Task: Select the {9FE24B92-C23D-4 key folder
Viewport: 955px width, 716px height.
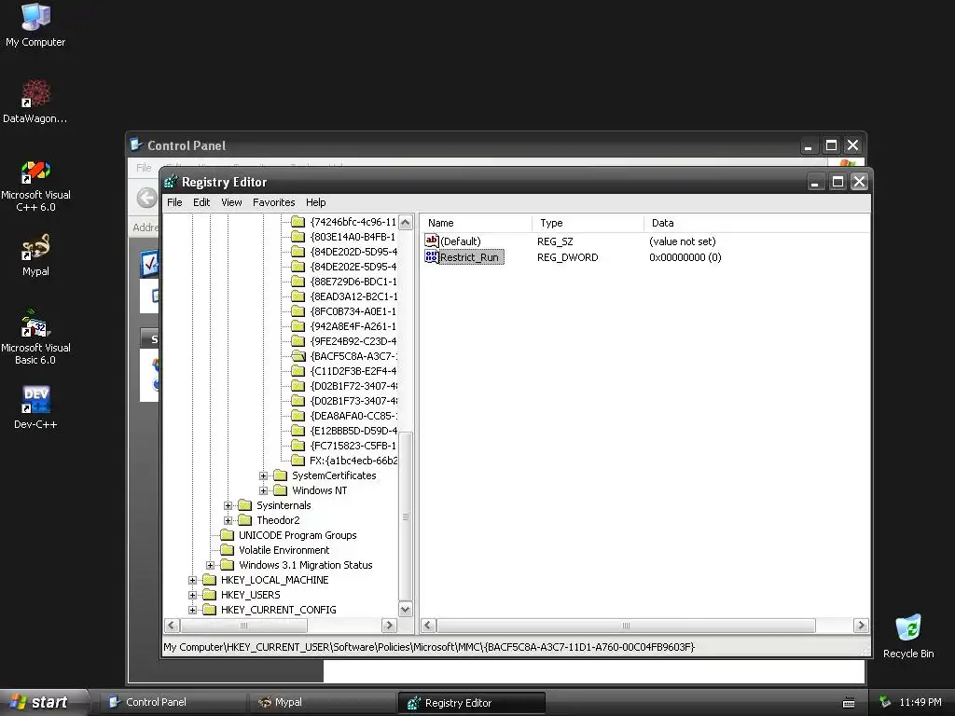Action: 298,341
